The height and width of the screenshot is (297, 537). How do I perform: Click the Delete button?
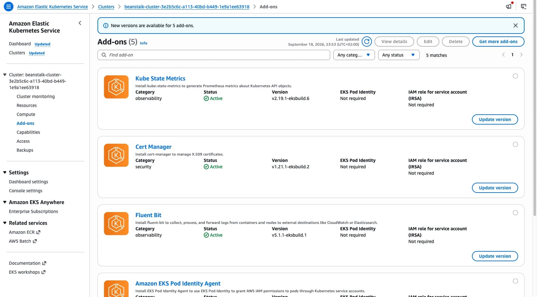click(x=455, y=42)
